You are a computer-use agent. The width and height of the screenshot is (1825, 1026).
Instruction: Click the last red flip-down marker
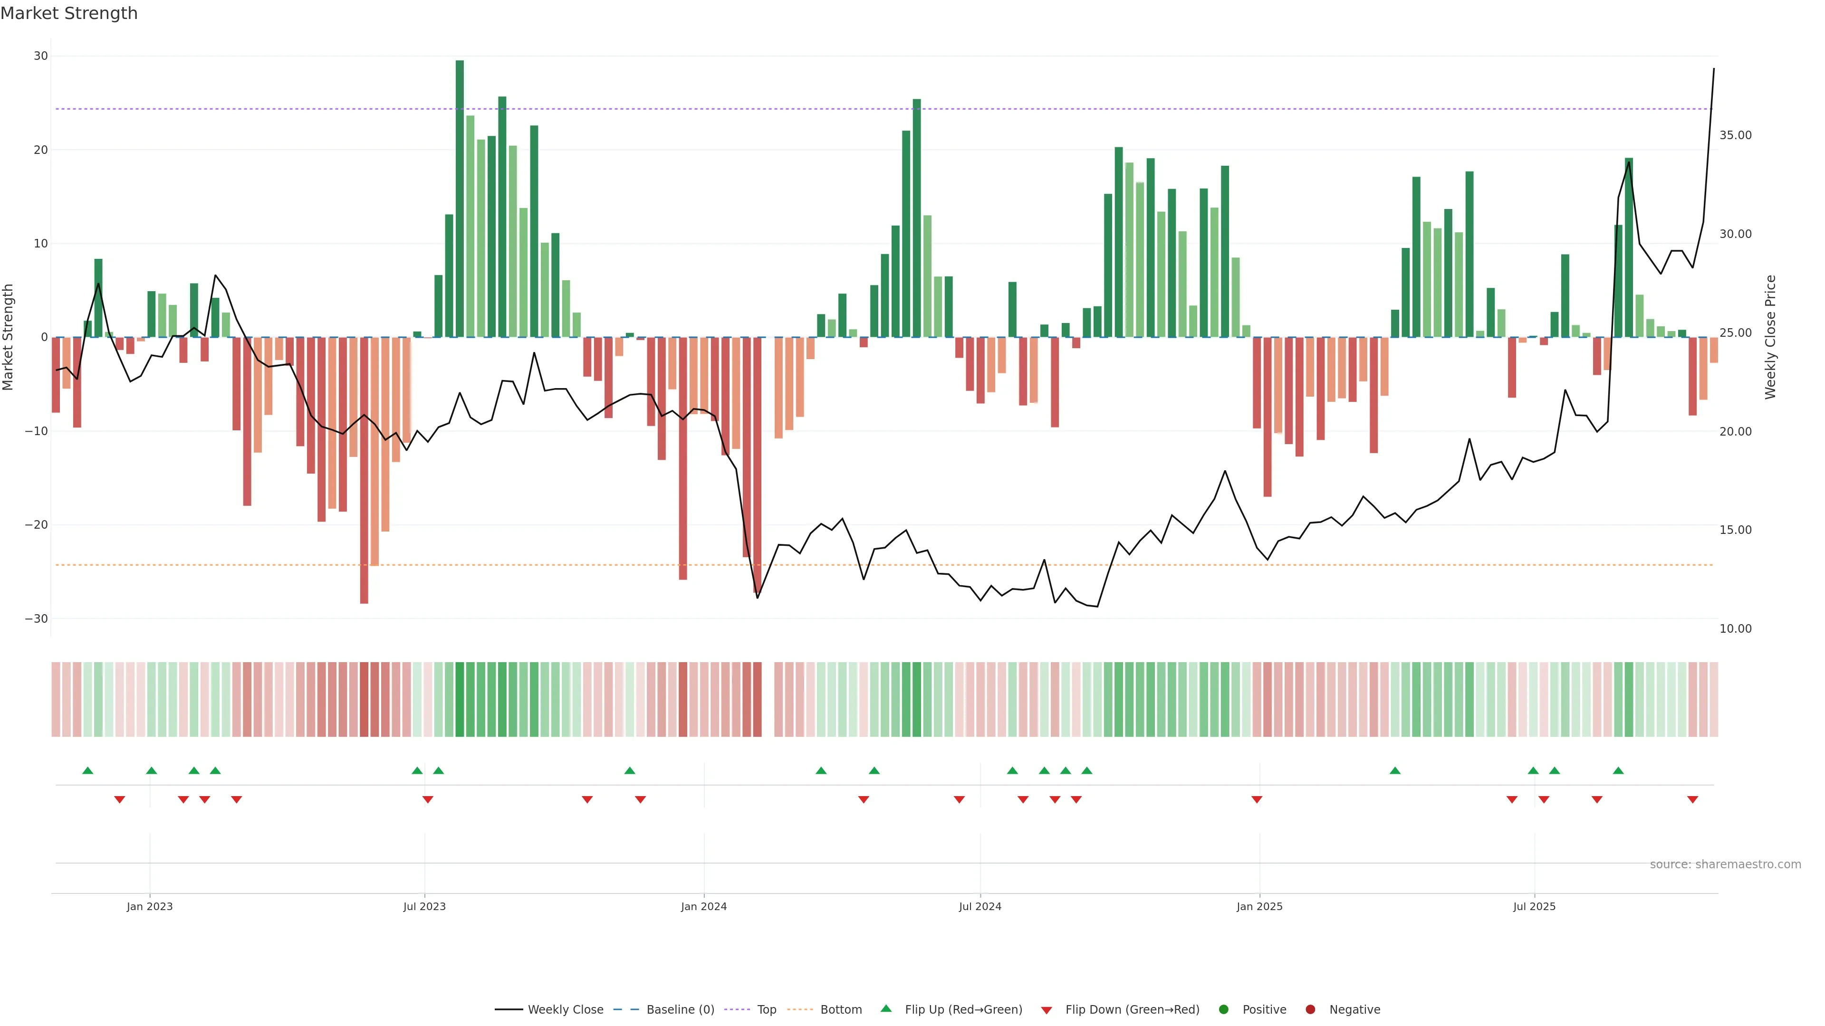click(1692, 799)
